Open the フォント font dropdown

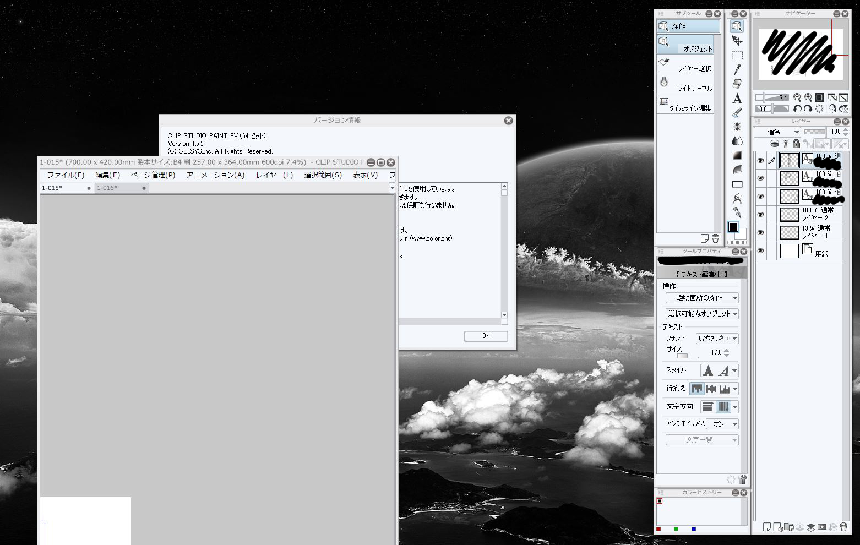point(717,339)
